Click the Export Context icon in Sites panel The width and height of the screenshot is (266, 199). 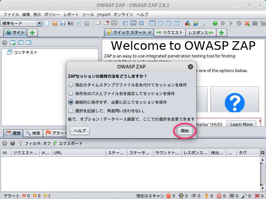pos(29,43)
